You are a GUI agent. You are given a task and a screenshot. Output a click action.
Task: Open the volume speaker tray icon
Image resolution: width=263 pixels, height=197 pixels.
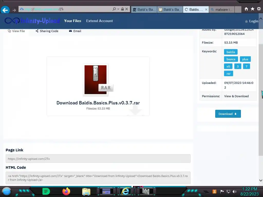point(234,191)
